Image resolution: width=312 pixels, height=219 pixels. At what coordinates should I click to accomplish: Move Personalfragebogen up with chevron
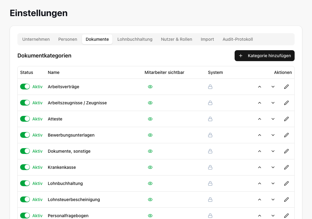click(260, 216)
